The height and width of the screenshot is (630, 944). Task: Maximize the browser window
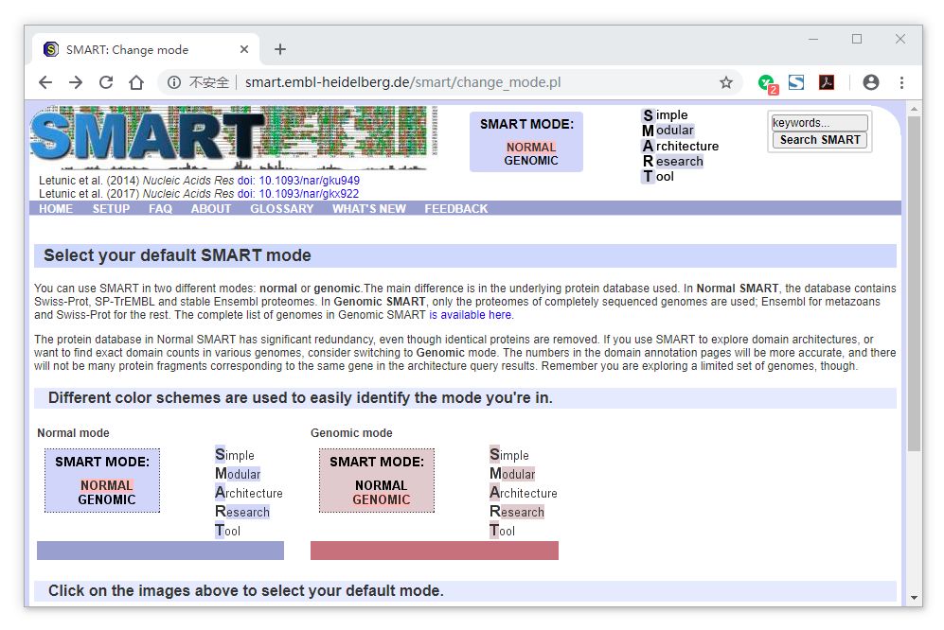[x=857, y=39]
